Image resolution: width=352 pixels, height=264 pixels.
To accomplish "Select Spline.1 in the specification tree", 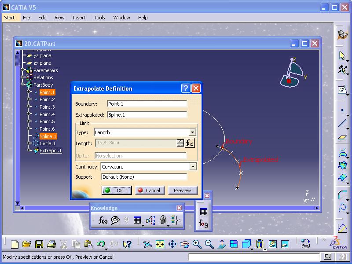I will click(x=48, y=136).
